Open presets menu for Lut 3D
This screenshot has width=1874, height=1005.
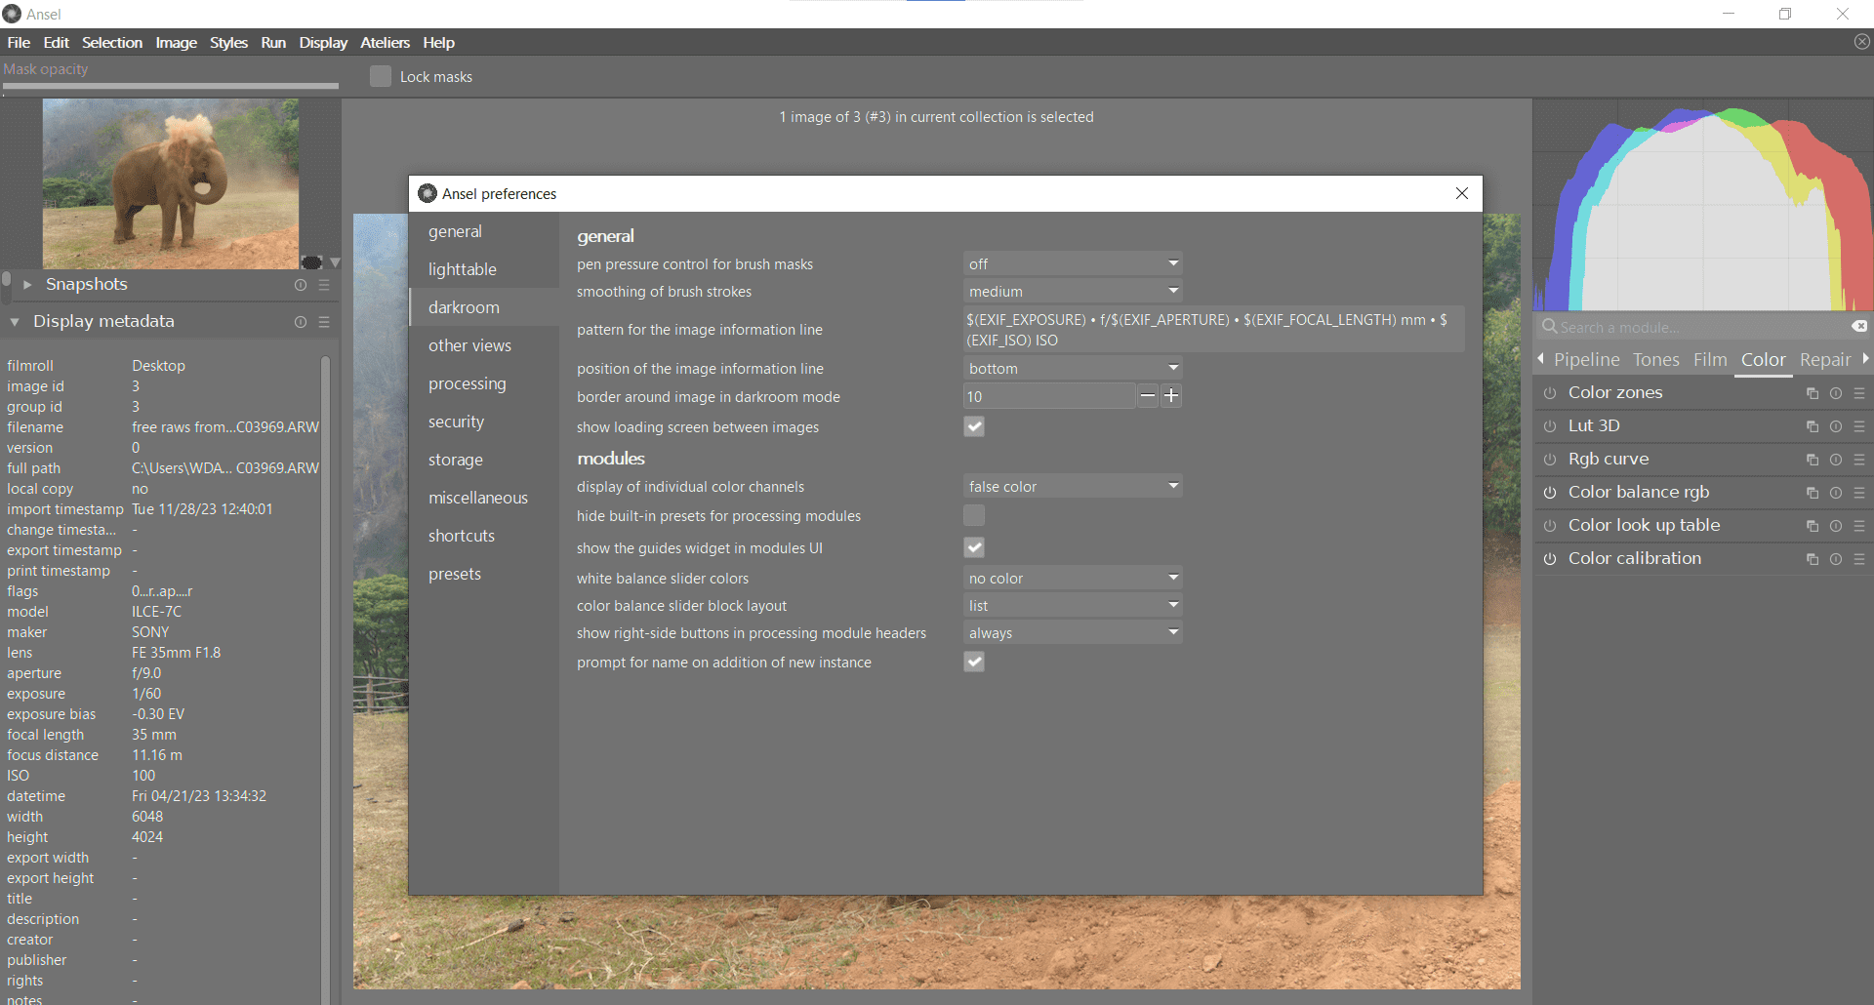point(1859,426)
